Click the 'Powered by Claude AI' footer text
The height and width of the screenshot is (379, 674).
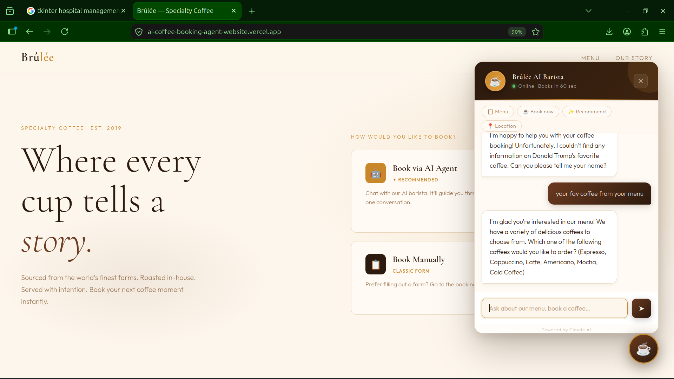(x=566, y=330)
